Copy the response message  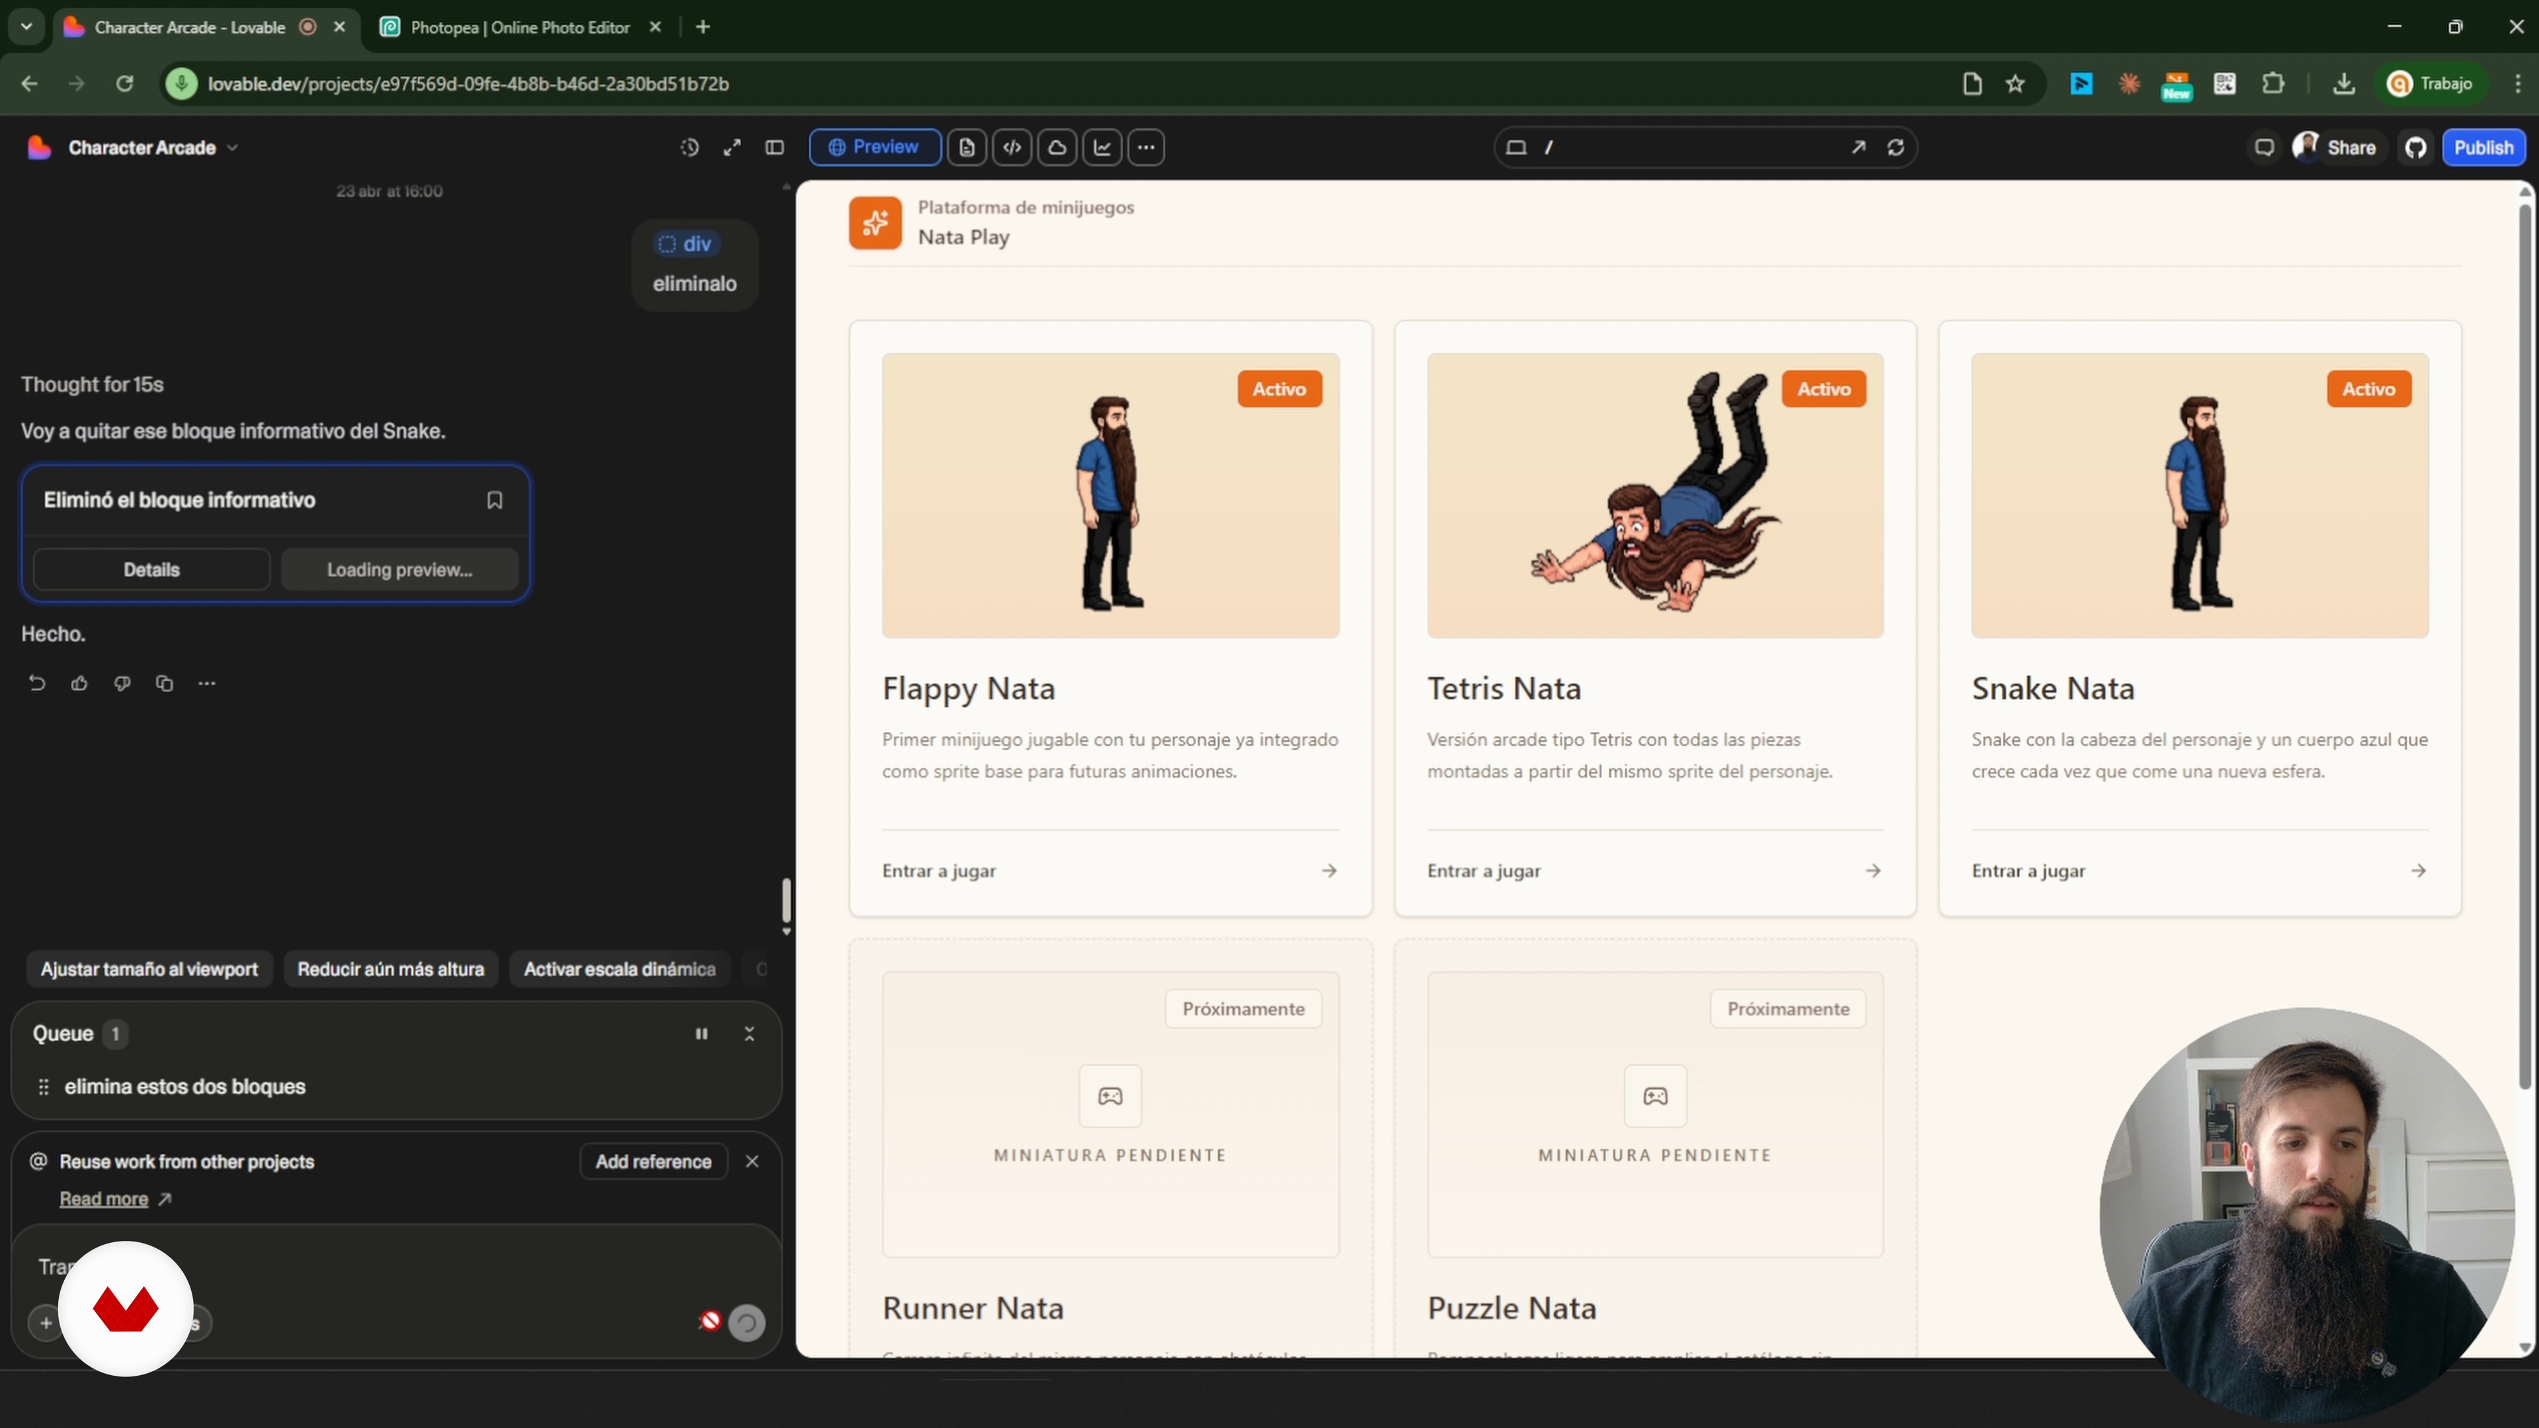(165, 683)
